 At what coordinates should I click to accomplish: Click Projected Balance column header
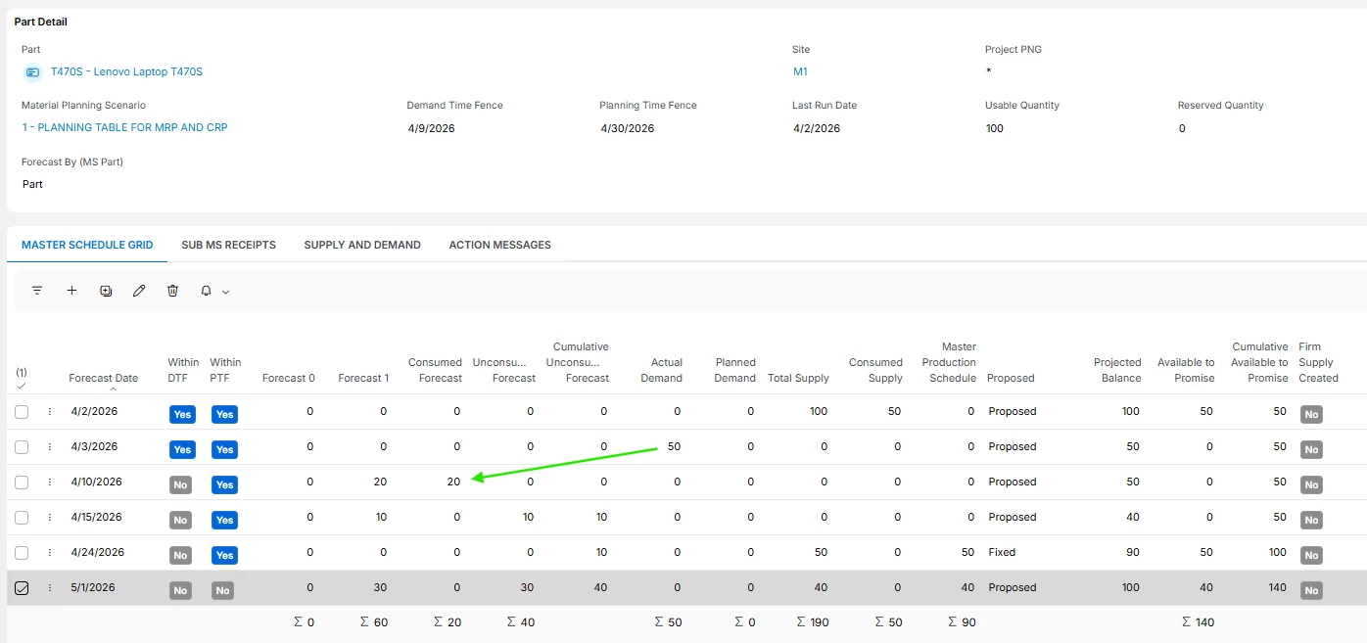click(1117, 370)
